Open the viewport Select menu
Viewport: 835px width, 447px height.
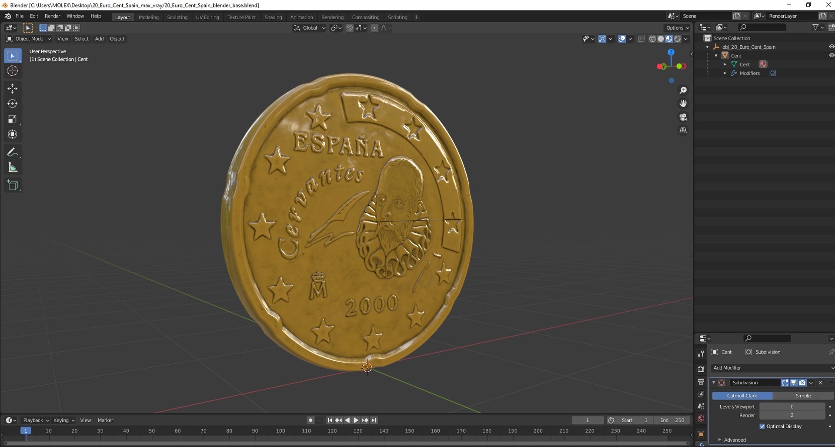[82, 39]
